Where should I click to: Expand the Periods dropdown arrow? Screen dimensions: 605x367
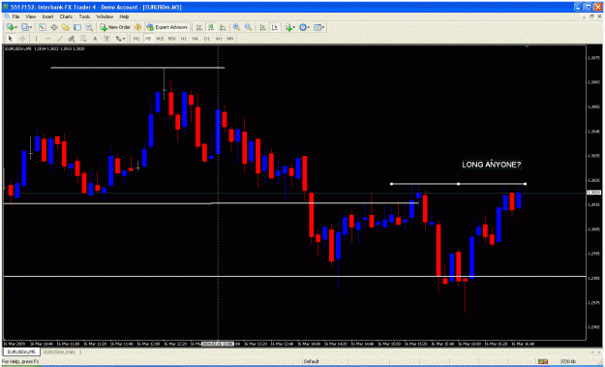(309, 27)
